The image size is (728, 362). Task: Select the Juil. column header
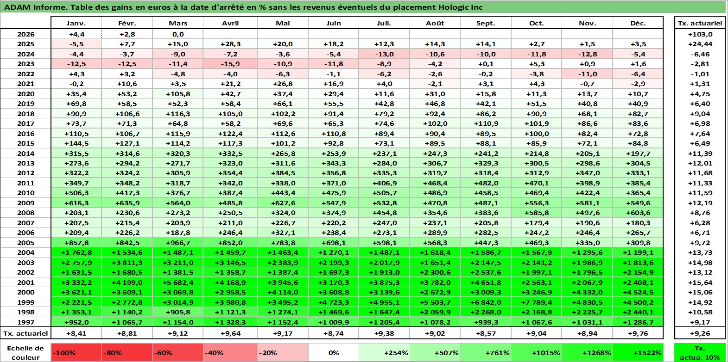pyautogui.click(x=384, y=23)
